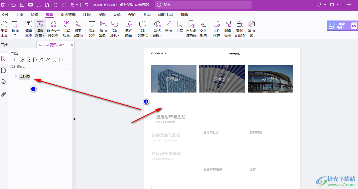Click the Undo arrow in the title bar
This screenshot has width=358, height=189.
coord(55,4)
